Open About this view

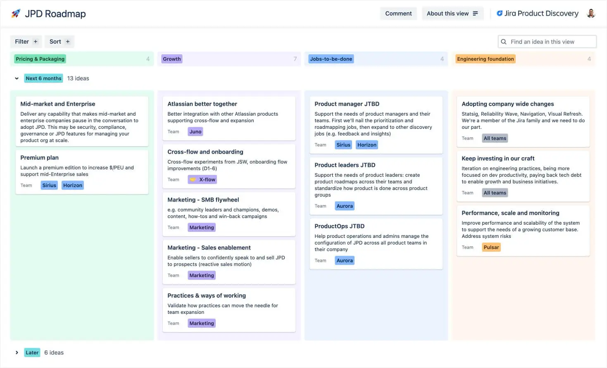pyautogui.click(x=452, y=14)
